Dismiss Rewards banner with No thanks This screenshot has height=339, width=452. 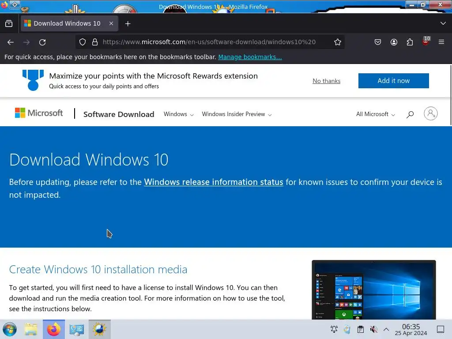pyautogui.click(x=326, y=81)
